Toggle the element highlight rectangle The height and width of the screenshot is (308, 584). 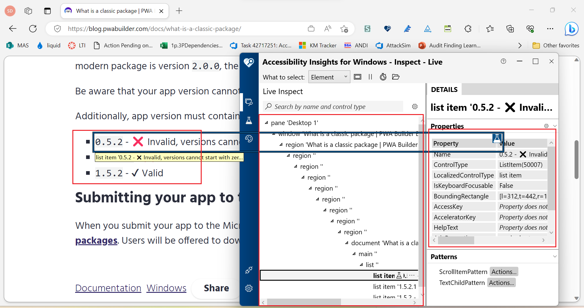(x=358, y=77)
